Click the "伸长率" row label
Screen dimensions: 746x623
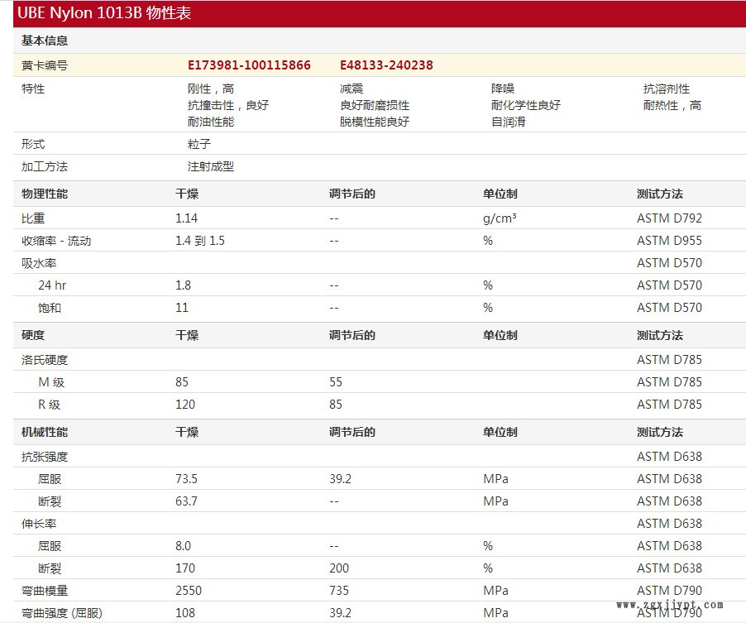39,524
